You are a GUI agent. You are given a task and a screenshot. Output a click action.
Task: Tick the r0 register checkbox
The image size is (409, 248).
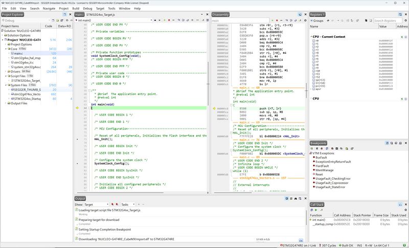[313, 41]
